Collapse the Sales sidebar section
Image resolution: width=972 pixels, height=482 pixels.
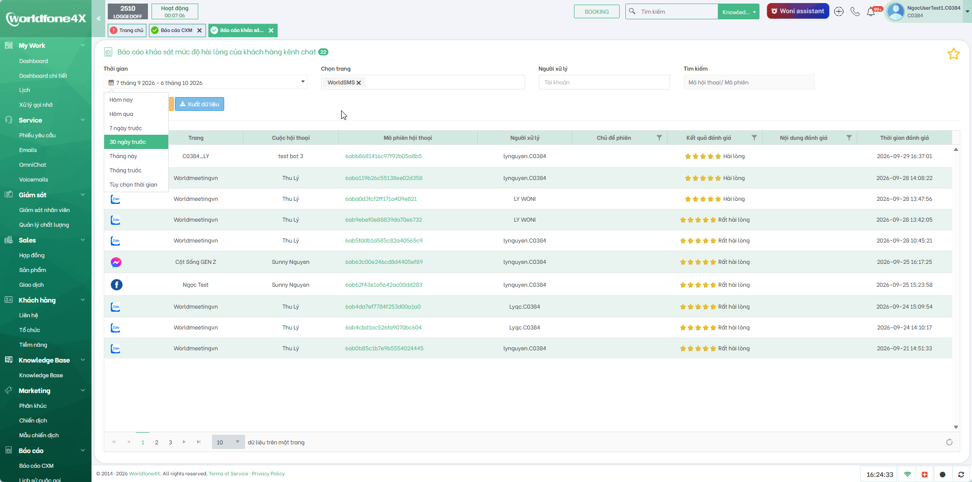click(82, 240)
